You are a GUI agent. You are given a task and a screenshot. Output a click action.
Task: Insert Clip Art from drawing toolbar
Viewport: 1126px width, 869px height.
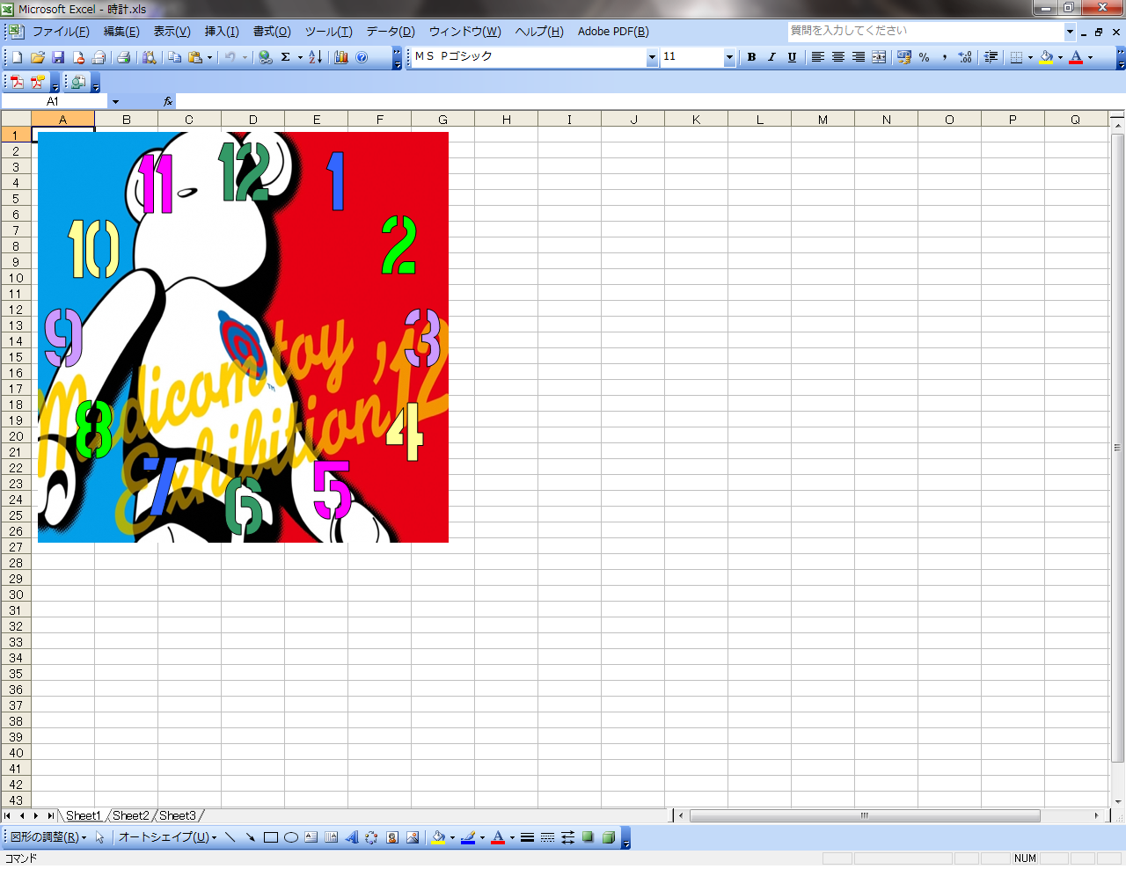(392, 837)
